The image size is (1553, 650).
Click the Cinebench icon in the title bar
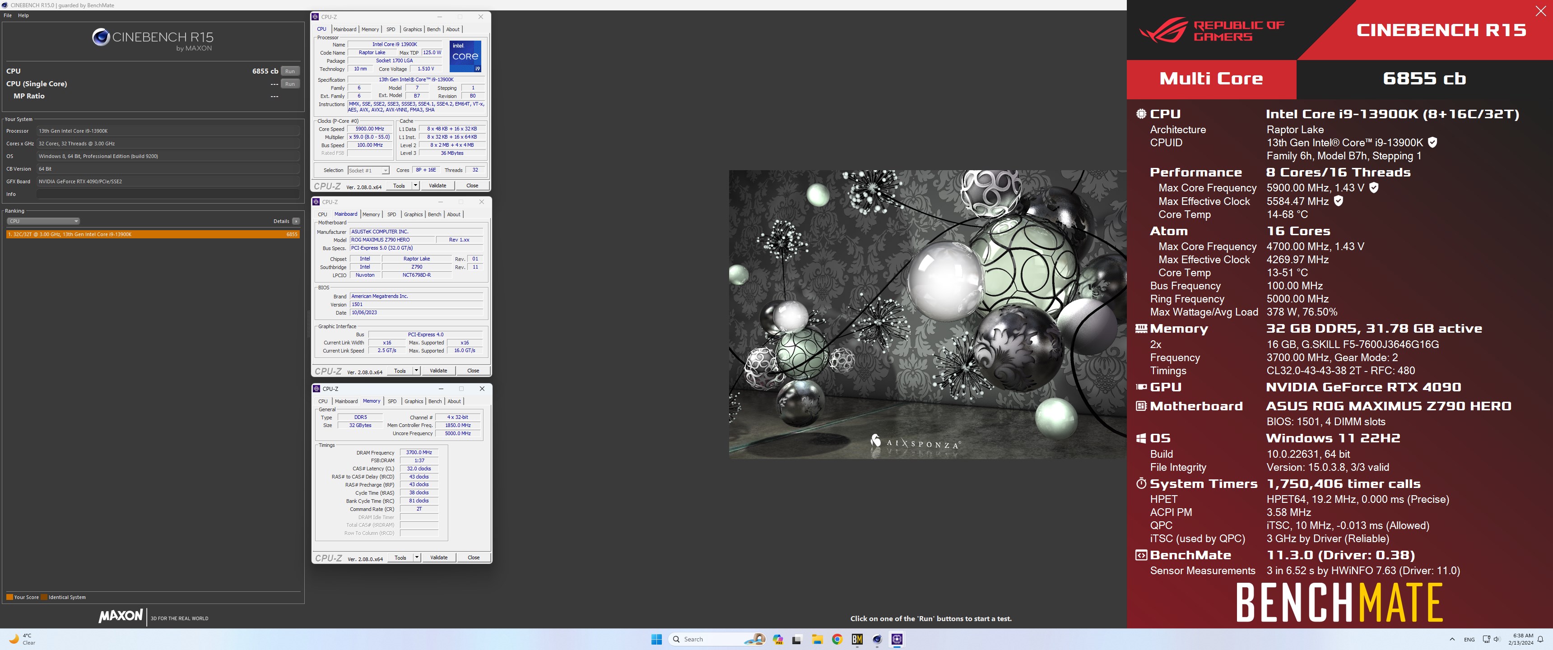click(5, 5)
